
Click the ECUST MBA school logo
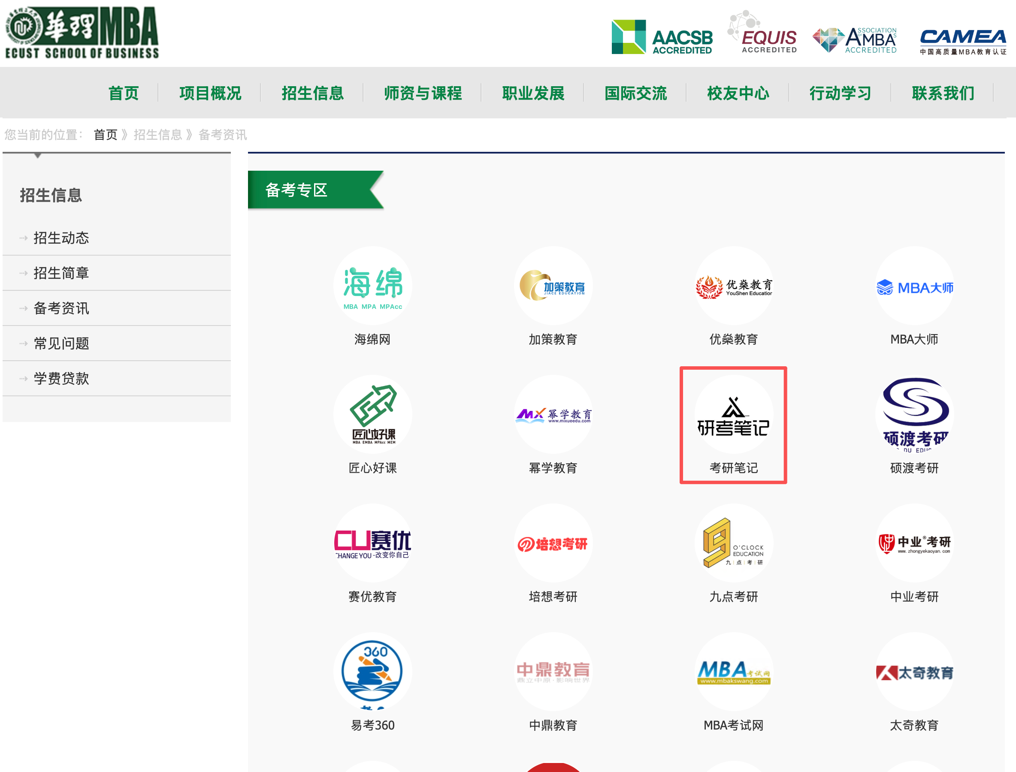coord(82,33)
